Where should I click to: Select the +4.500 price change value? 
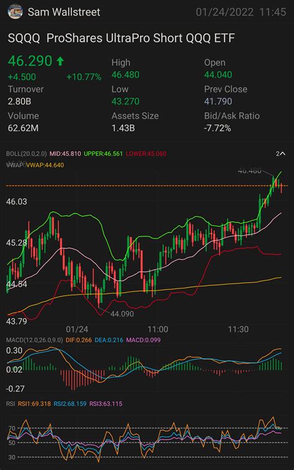coord(22,77)
